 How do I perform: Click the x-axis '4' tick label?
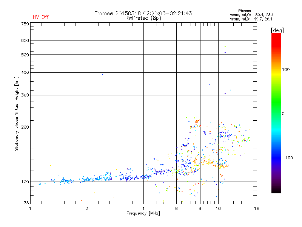coord(143,208)
